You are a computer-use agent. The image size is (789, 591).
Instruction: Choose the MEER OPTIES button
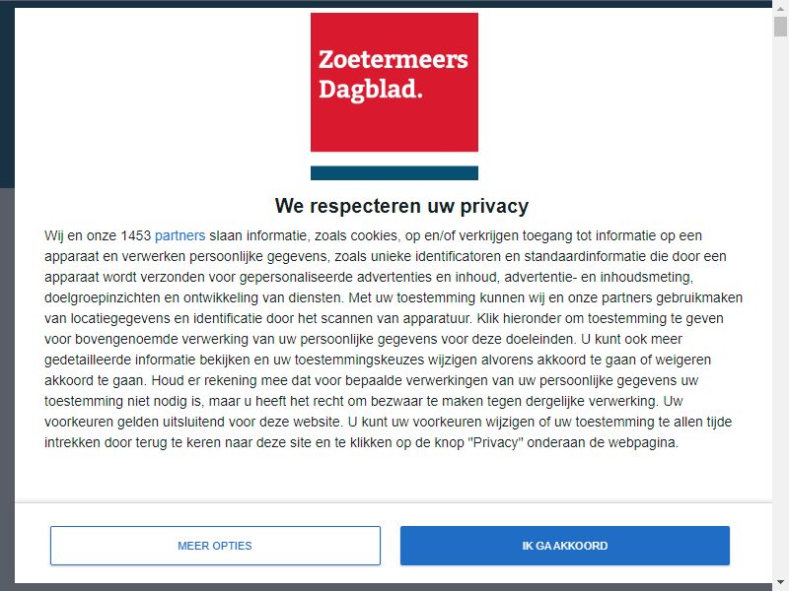point(215,546)
